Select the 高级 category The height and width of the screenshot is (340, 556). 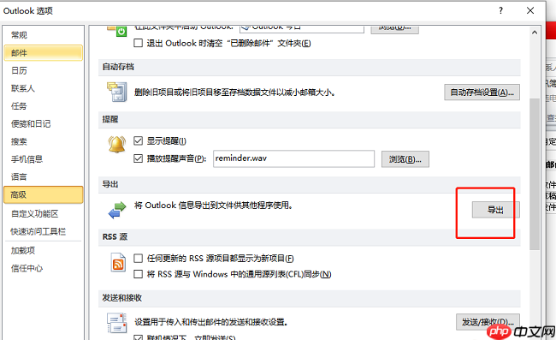44,195
